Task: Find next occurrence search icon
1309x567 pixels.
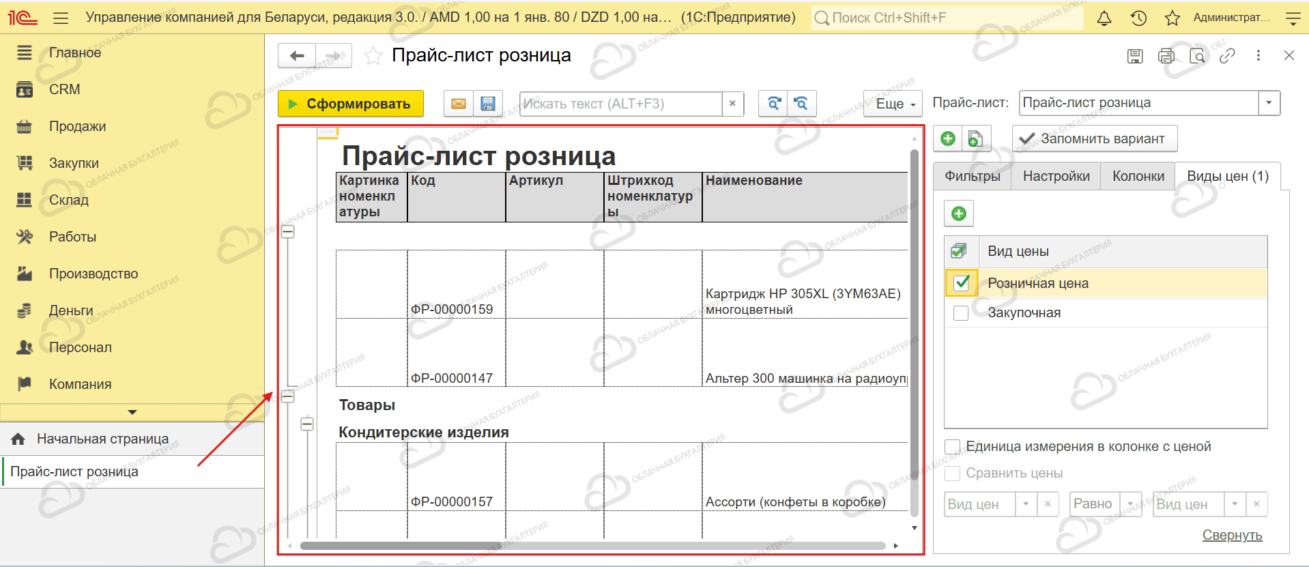Action: [773, 104]
